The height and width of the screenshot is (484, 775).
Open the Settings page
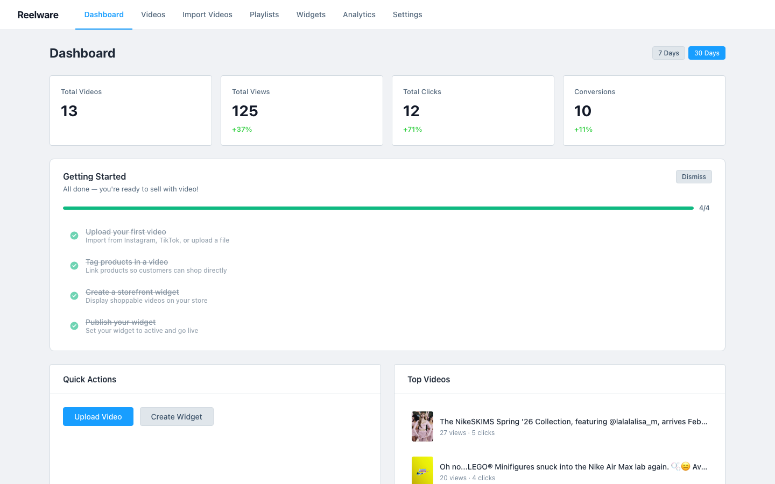click(407, 15)
